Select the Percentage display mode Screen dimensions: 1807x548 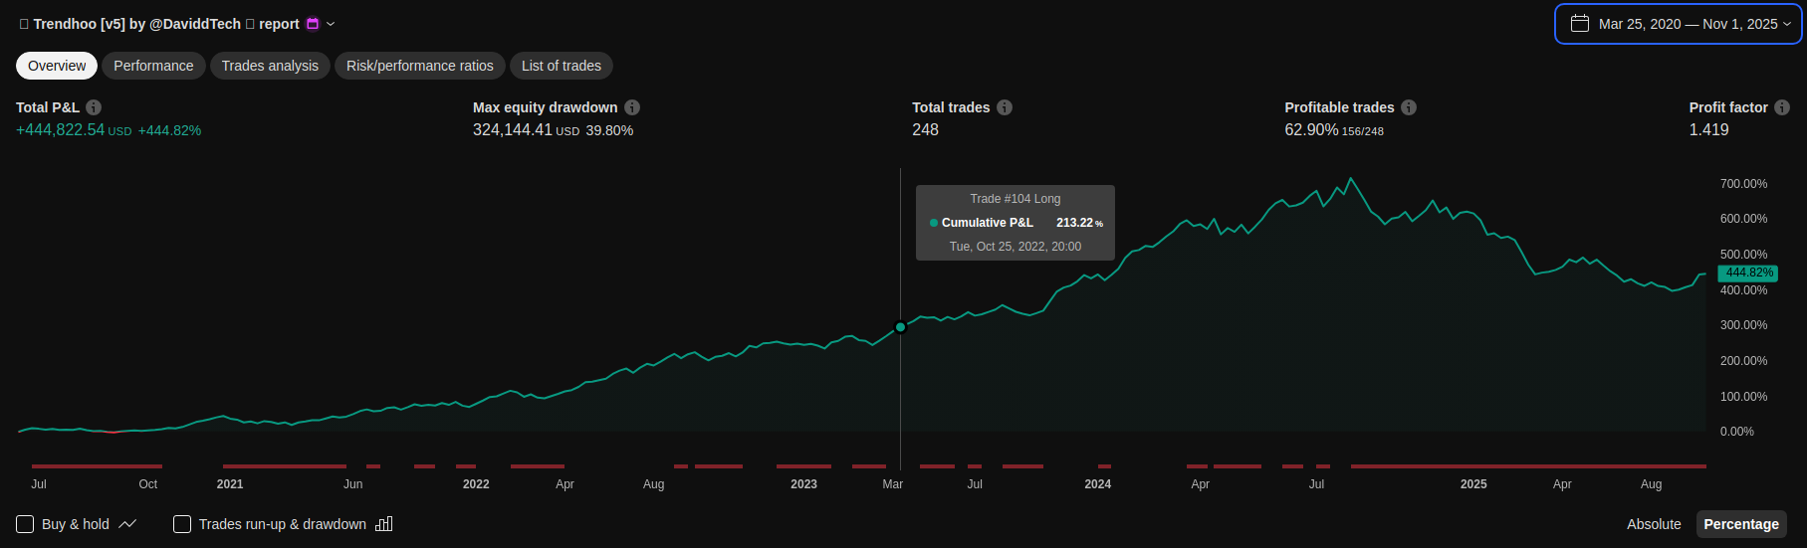click(x=1740, y=524)
